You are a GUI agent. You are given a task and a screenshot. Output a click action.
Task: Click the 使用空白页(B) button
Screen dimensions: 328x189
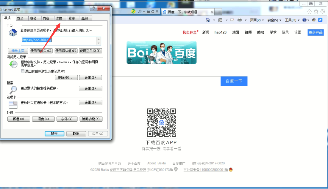[90, 51]
